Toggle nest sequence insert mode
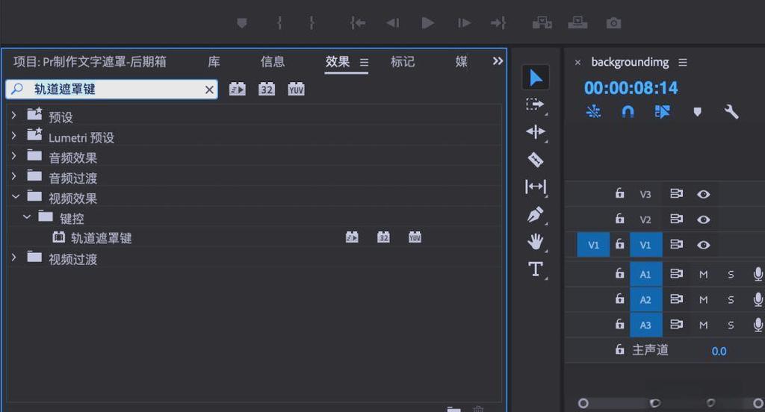This screenshot has height=412, width=765. (593, 112)
